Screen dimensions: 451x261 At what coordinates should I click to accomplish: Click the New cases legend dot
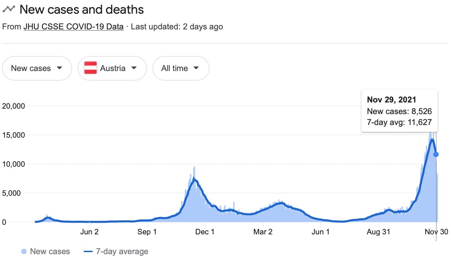[24, 252]
